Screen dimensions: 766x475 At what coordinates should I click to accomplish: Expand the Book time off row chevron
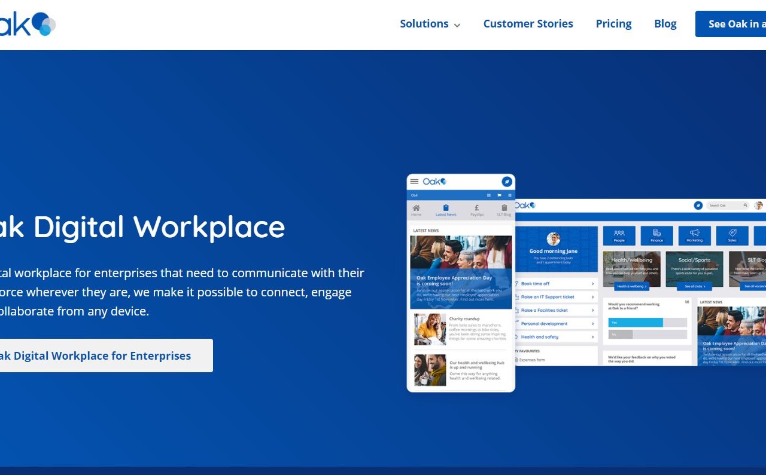coord(593,284)
